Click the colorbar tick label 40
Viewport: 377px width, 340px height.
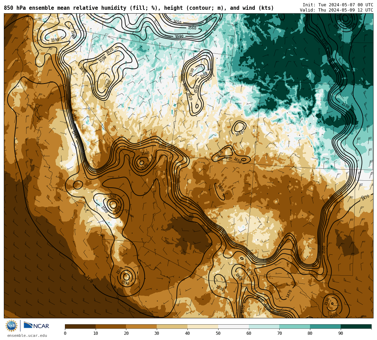[x=187, y=333]
